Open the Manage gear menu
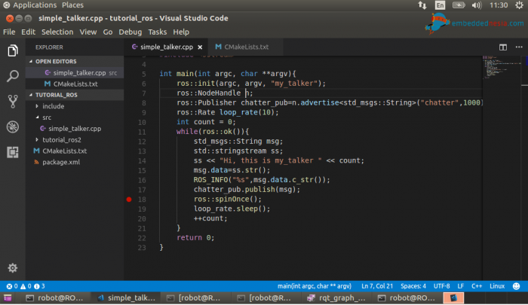The image size is (528, 305). (x=13, y=267)
